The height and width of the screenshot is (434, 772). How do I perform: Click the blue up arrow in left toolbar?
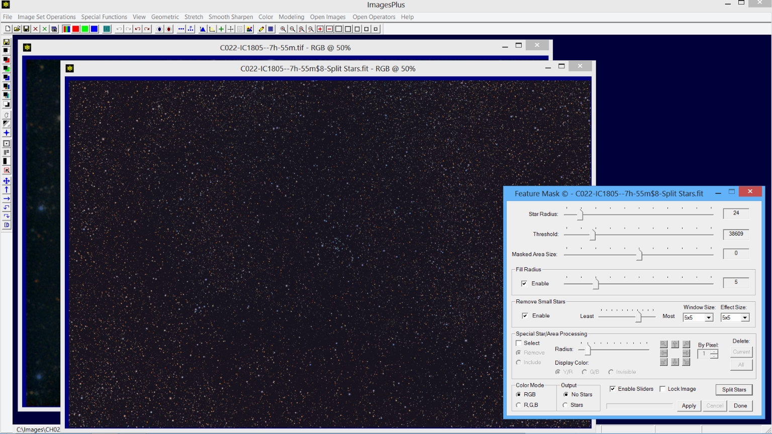7,190
